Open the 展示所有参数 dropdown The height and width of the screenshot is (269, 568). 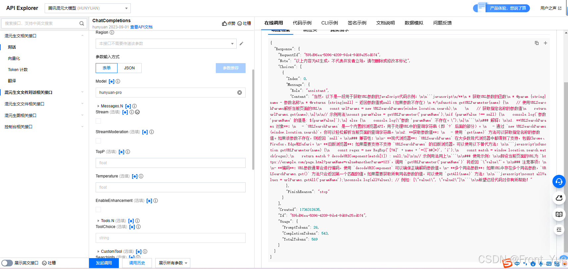click(x=173, y=263)
